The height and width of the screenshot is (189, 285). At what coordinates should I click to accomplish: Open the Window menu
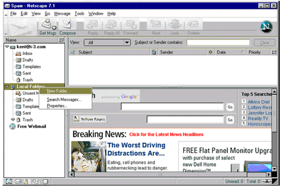pos(96,14)
